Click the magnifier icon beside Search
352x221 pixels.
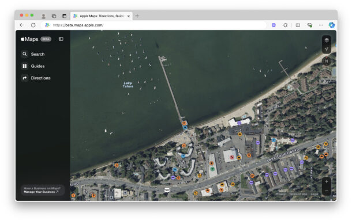click(25, 54)
